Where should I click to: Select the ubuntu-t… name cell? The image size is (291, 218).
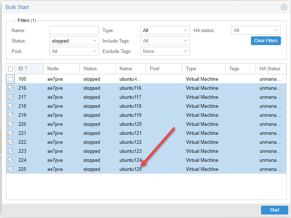pyautogui.click(x=130, y=79)
